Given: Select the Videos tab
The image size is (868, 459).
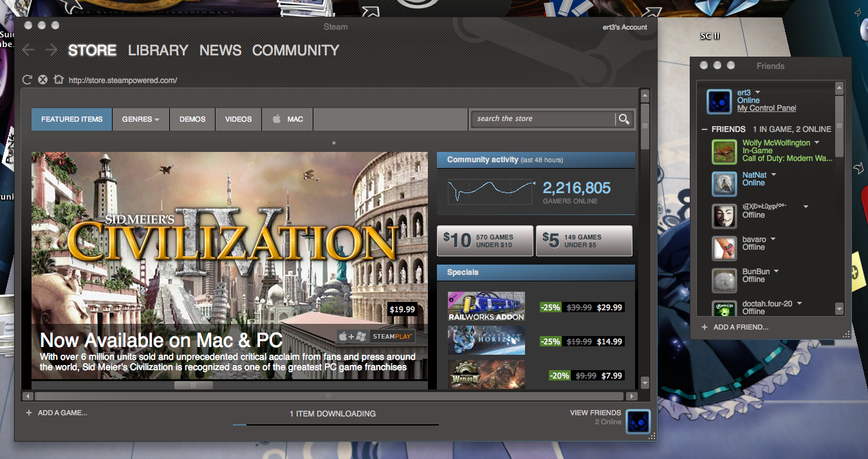Looking at the screenshot, I should (238, 119).
